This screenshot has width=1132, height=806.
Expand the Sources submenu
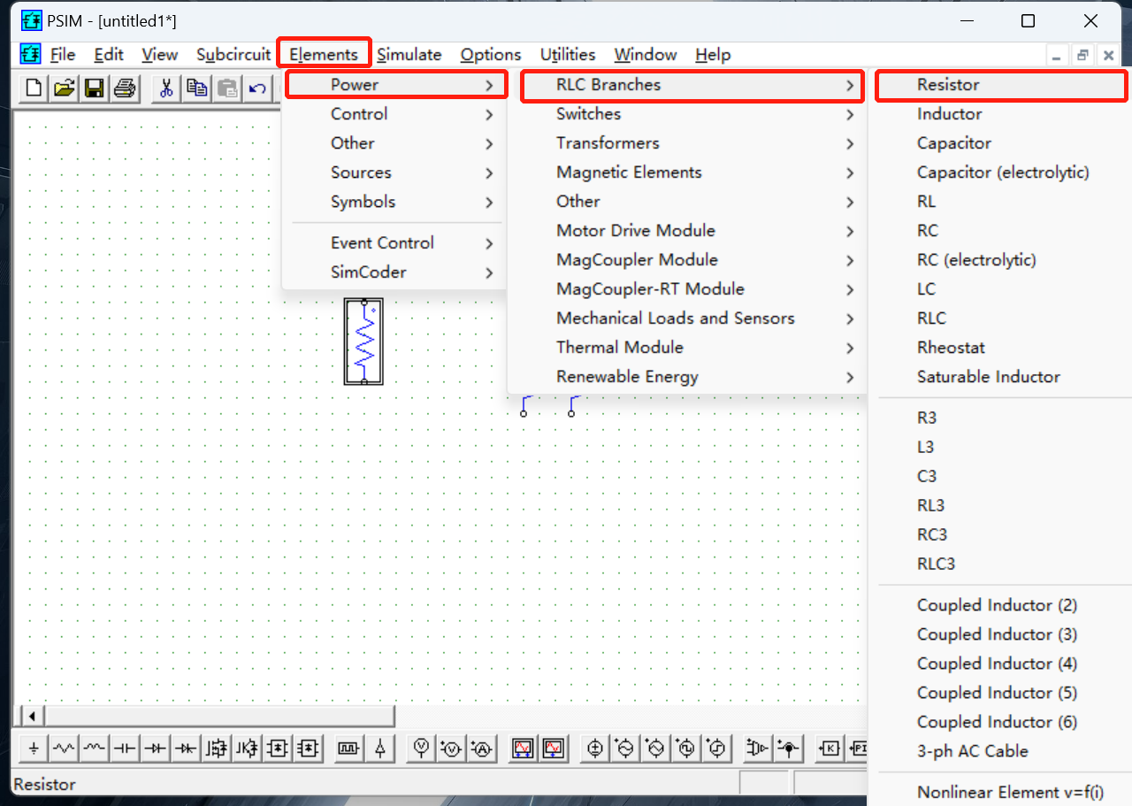[394, 173]
